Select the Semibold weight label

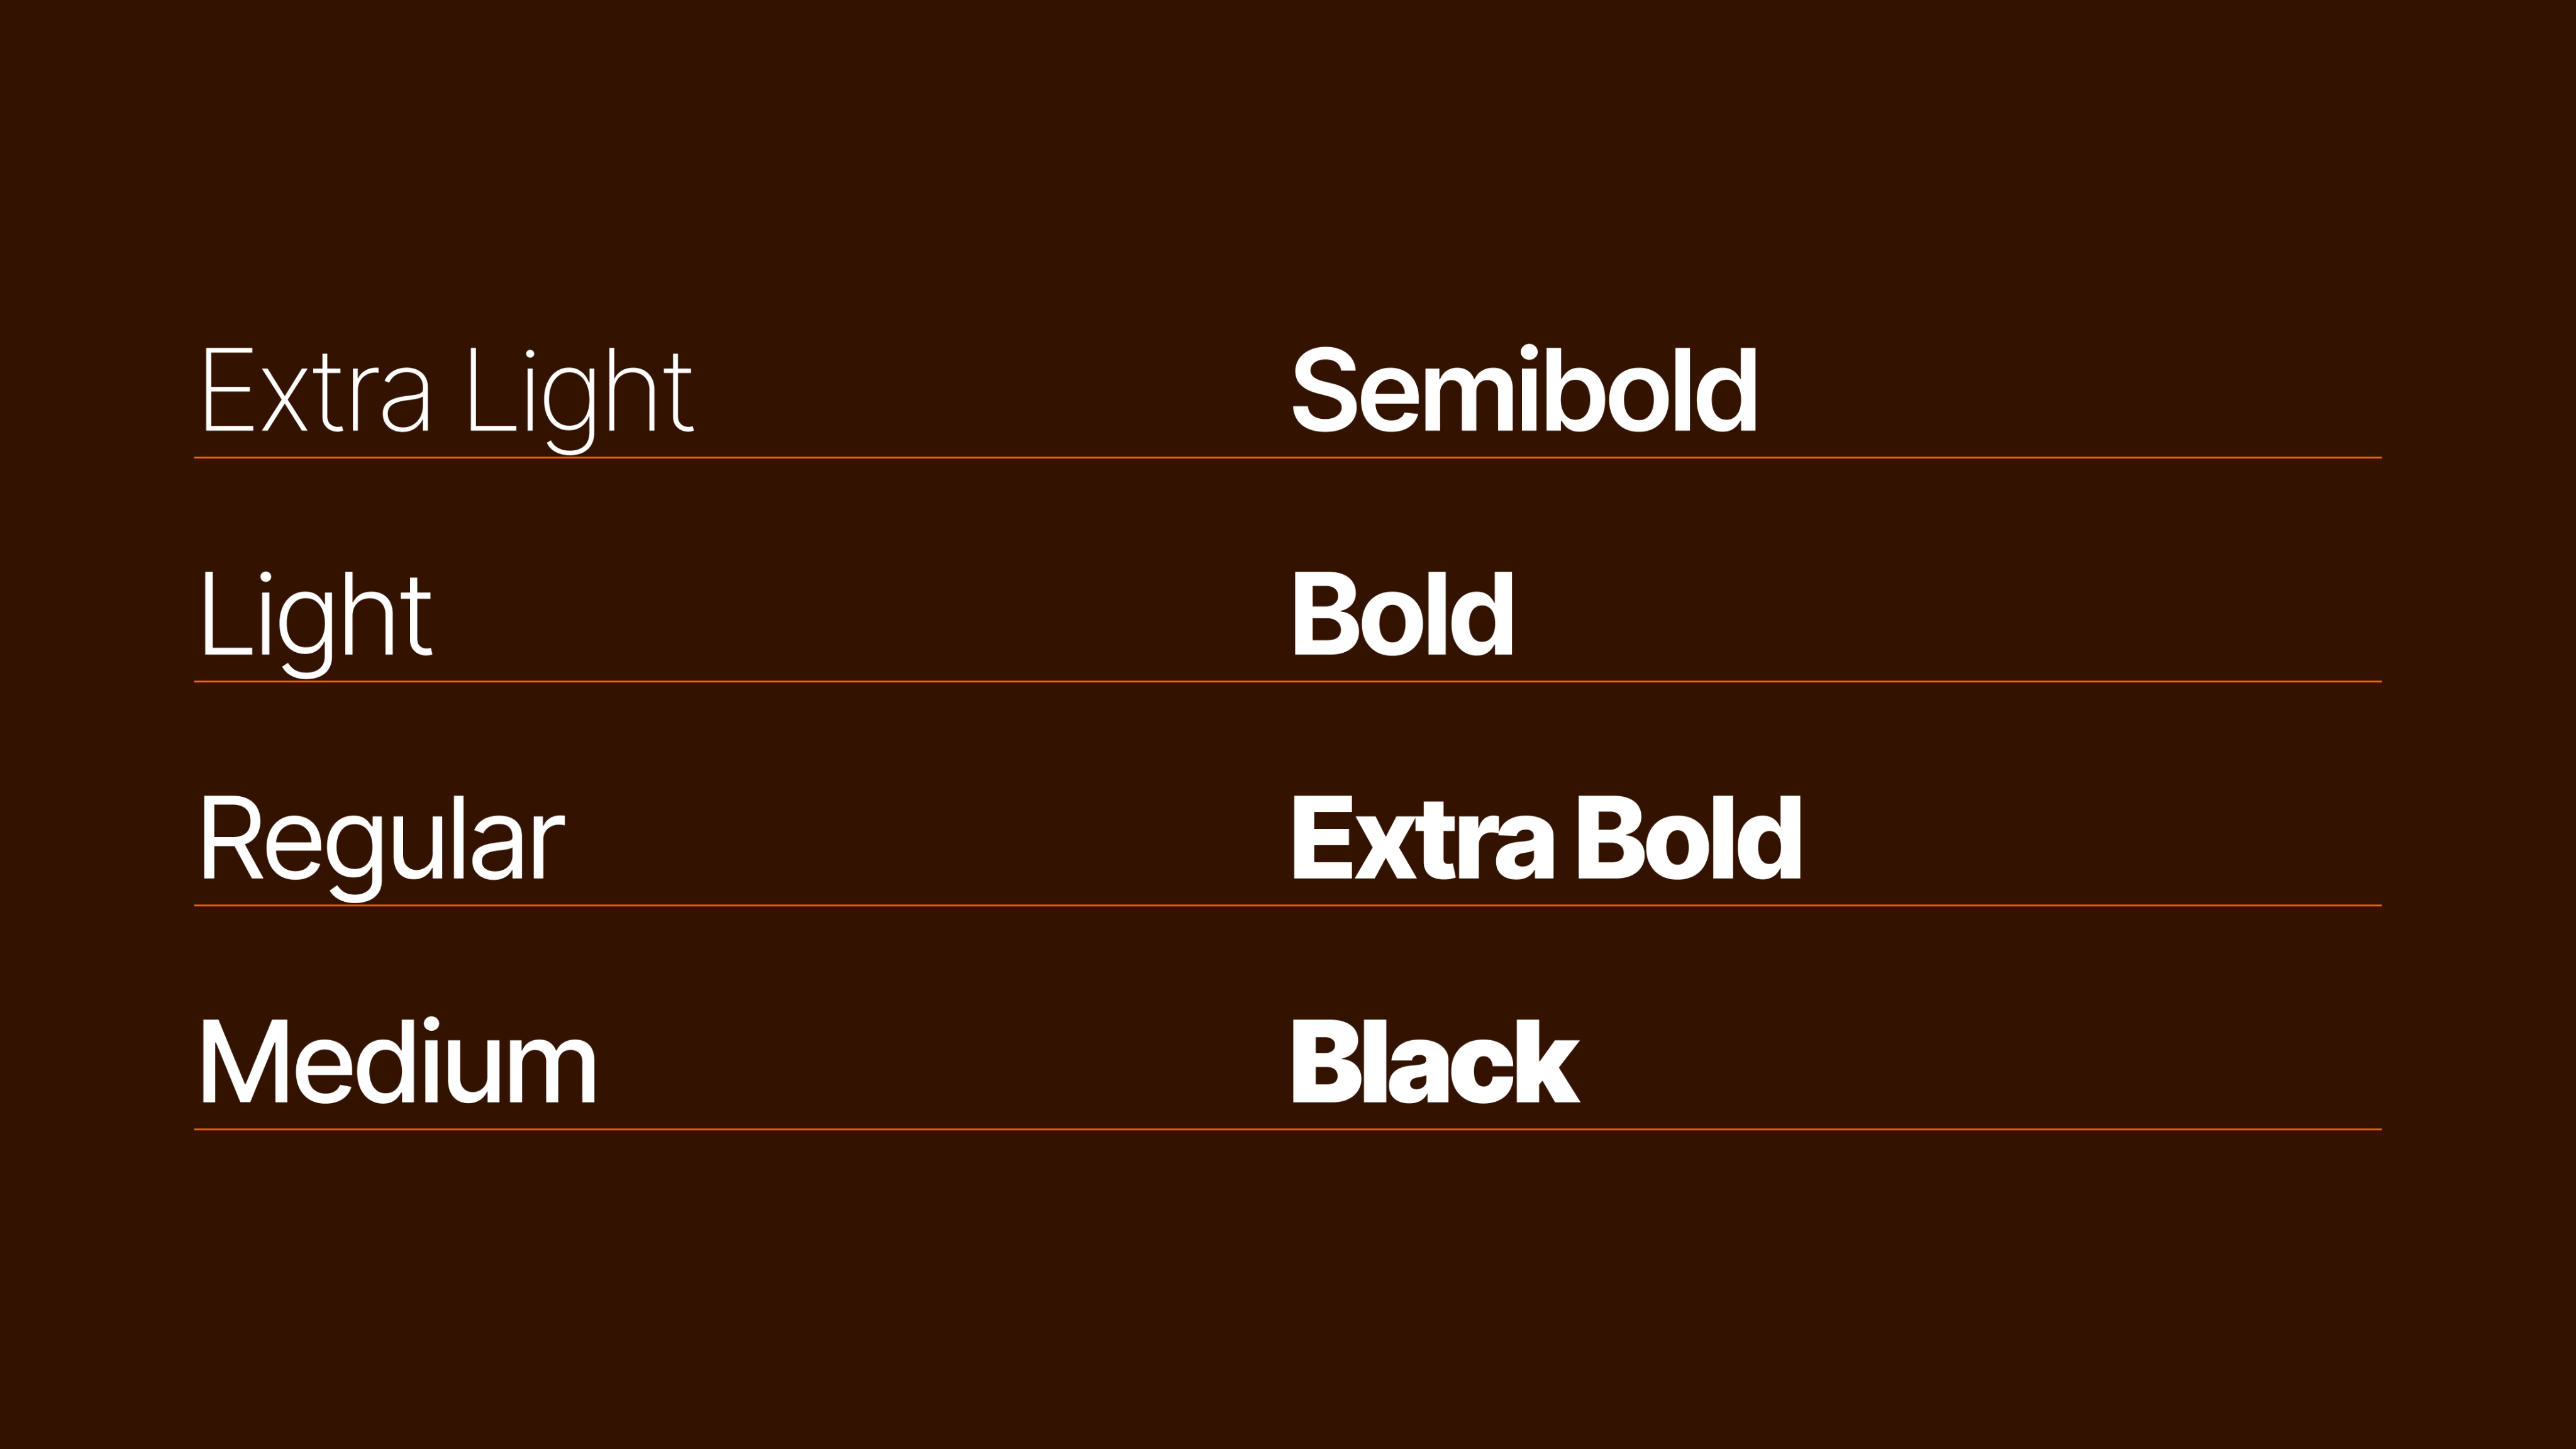(x=1524, y=391)
